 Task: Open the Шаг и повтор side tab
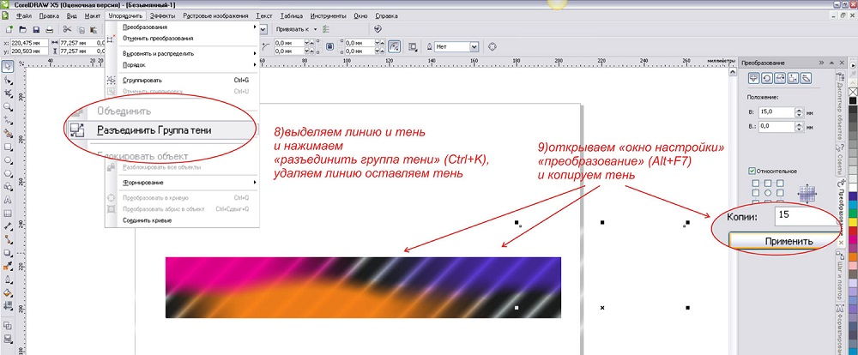point(839,275)
